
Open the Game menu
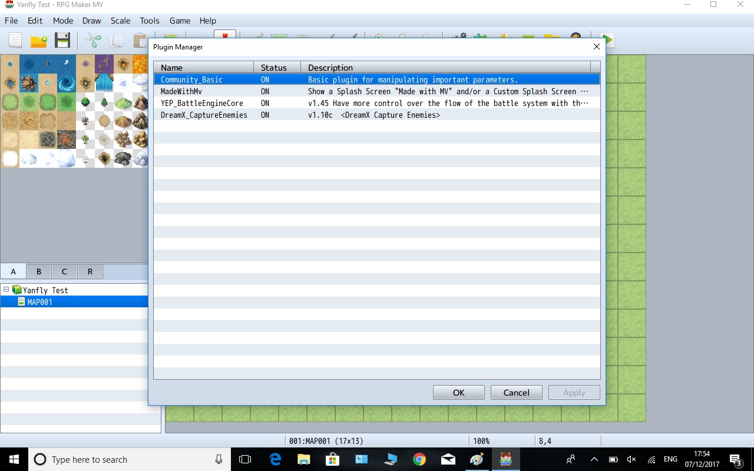(180, 21)
